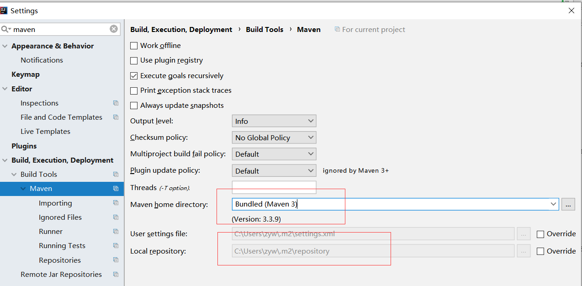582x286 pixels.
Task: Open the Output level dropdown
Action: click(274, 121)
